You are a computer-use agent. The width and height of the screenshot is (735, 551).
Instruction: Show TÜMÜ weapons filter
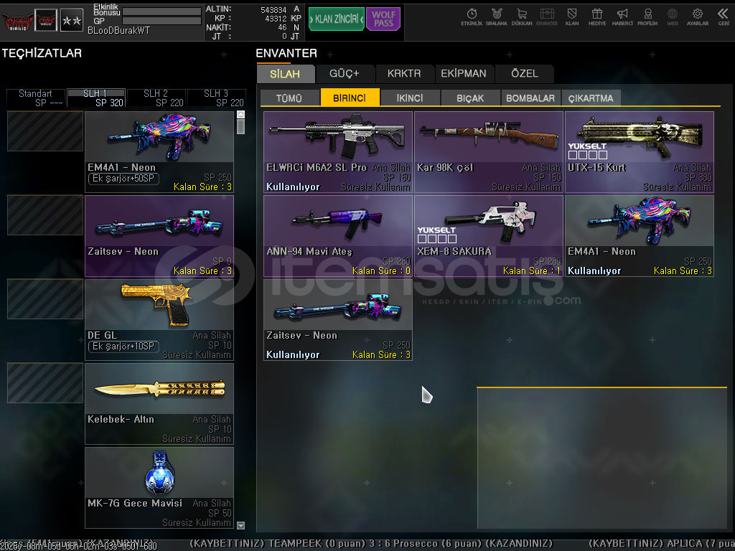289,98
